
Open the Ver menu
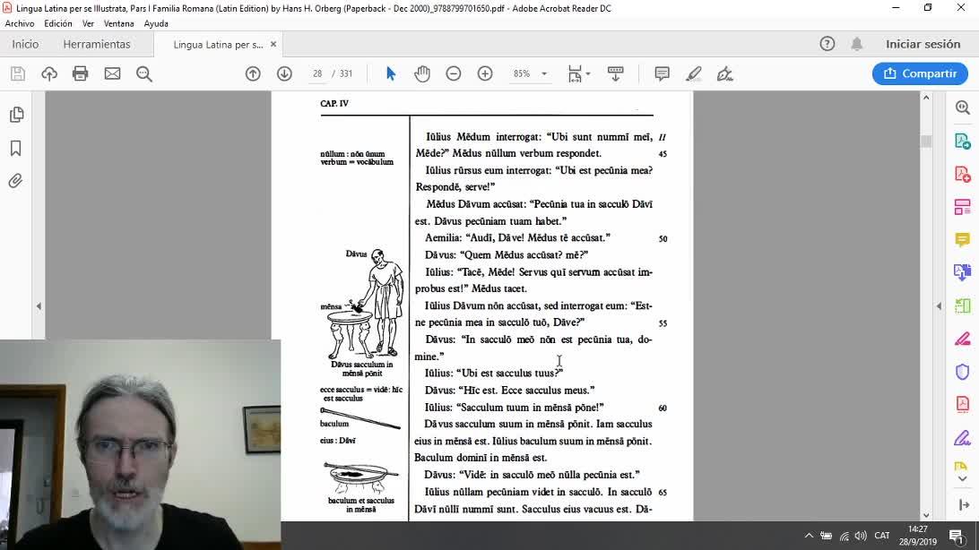(88, 23)
